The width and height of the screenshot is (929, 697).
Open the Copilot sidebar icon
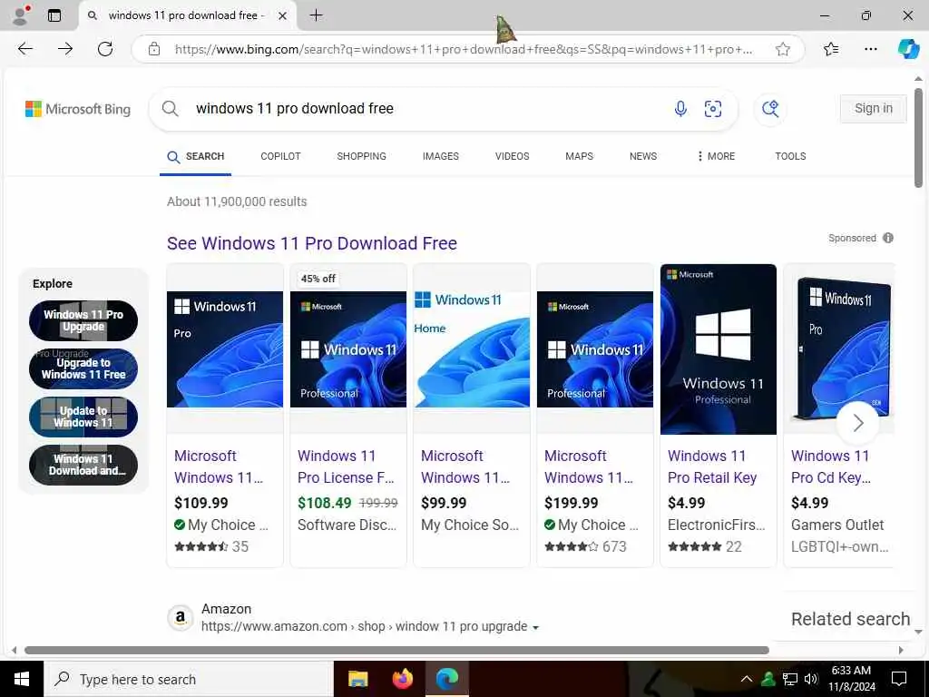tap(907, 49)
